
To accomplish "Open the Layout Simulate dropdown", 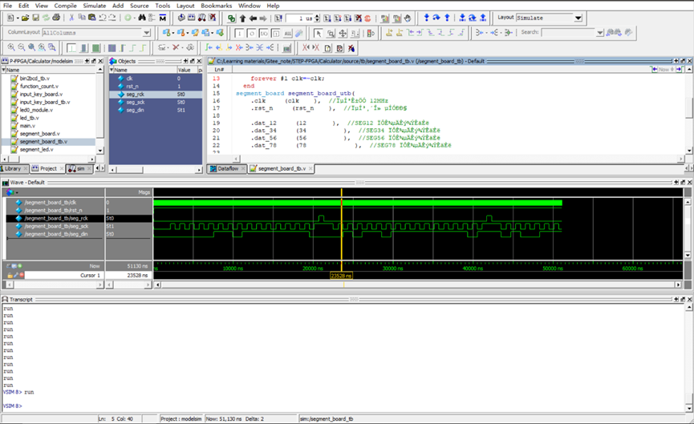I will tap(578, 18).
